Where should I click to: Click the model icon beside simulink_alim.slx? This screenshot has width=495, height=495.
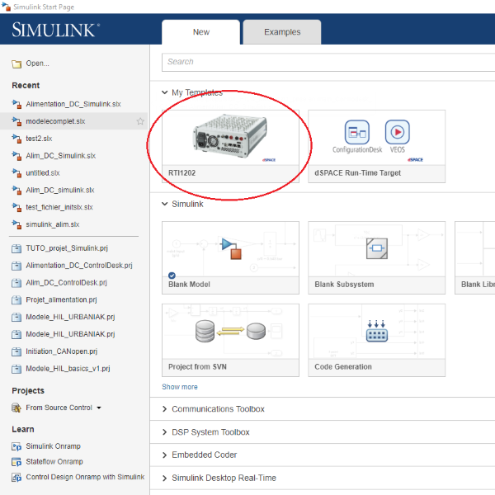(16, 224)
